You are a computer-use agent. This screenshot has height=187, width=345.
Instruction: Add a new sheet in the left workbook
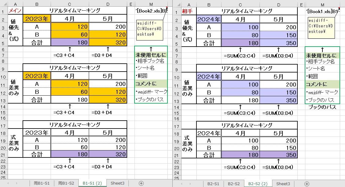[141, 183]
